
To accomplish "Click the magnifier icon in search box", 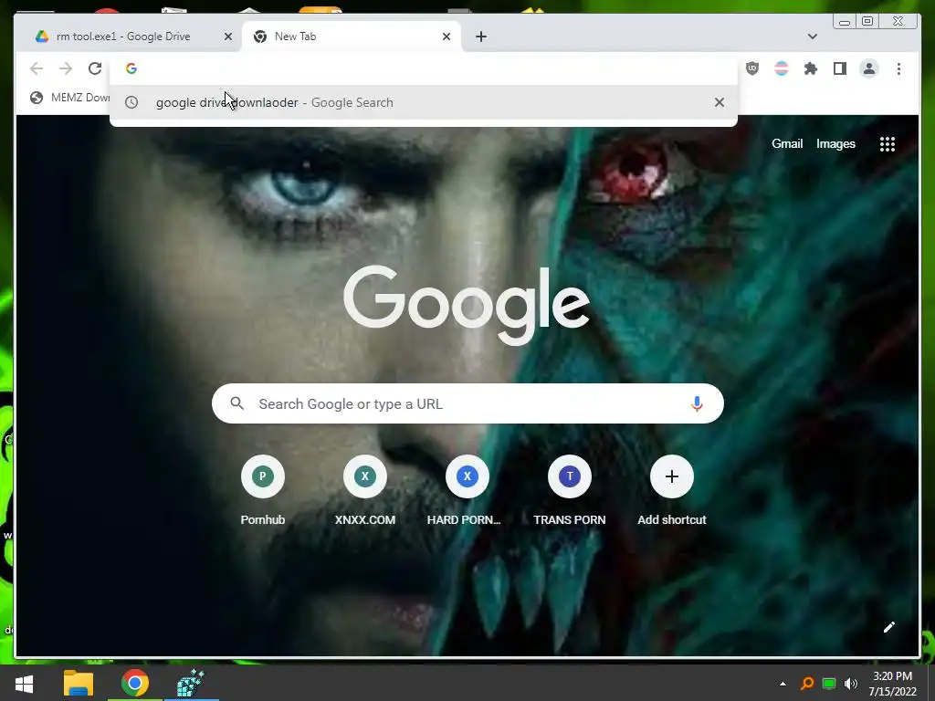I will (x=236, y=403).
